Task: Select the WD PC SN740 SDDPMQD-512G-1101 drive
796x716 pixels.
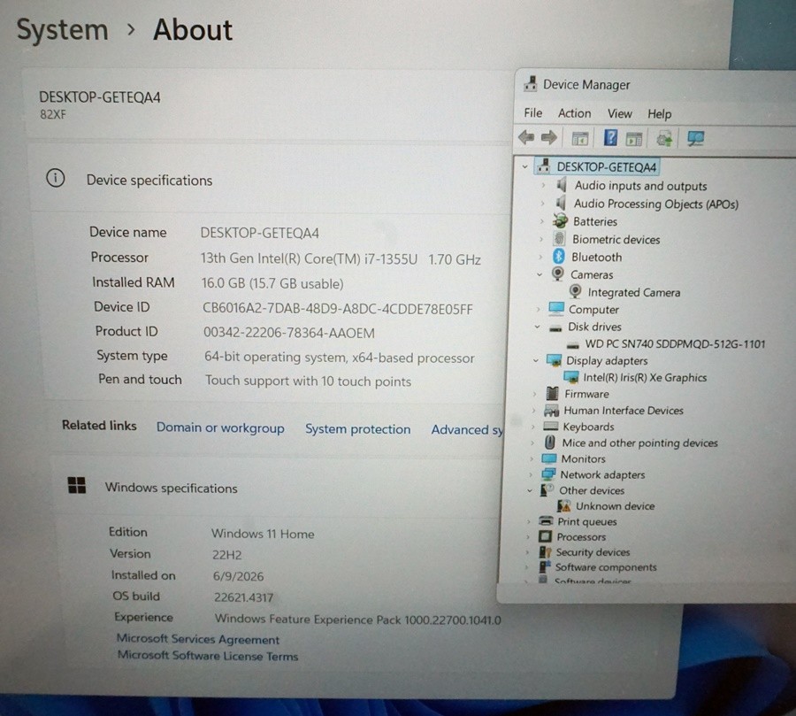Action: [675, 344]
